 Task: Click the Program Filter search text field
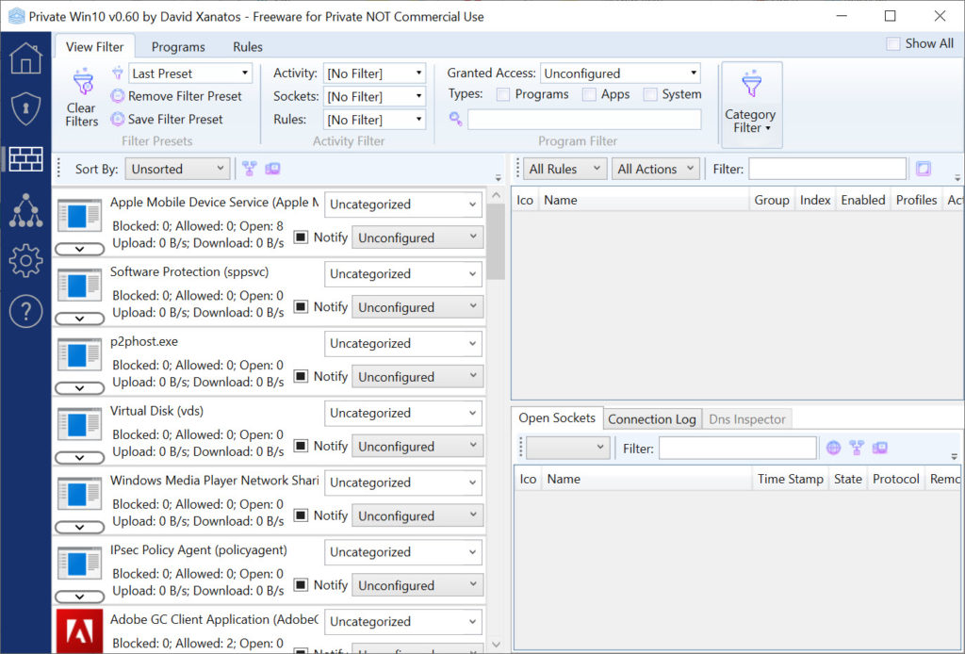point(584,120)
